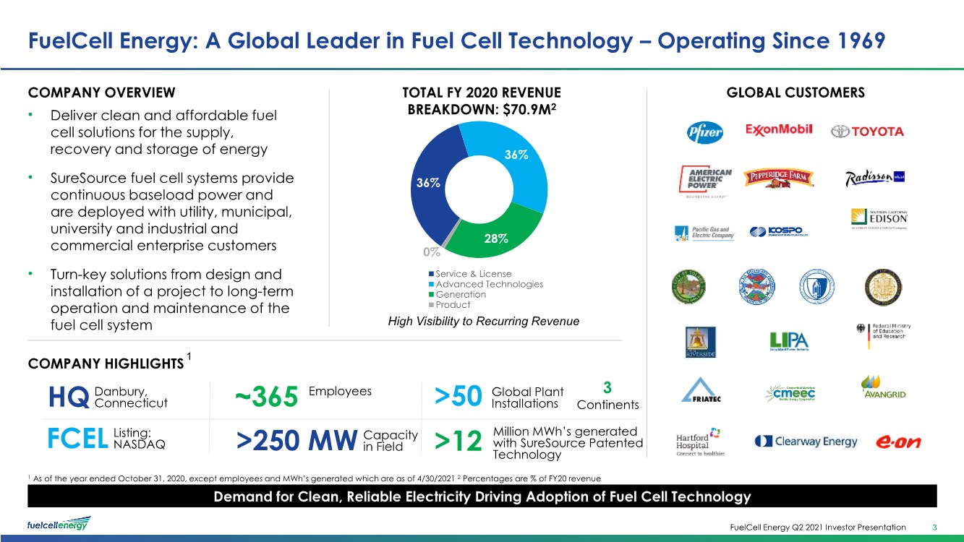Click the slide page number 3
Image resolution: width=964 pixels, height=542 pixels.
[x=935, y=527]
